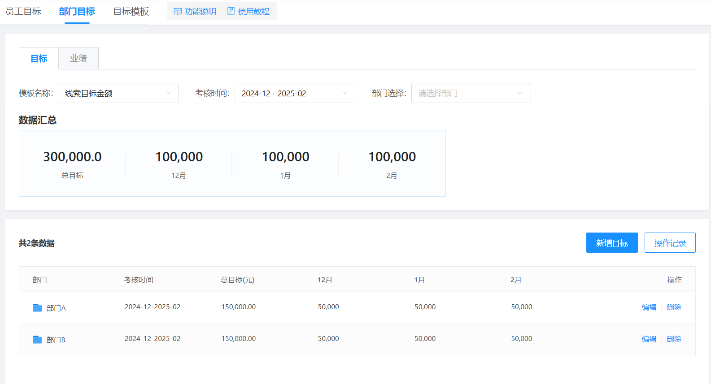The width and height of the screenshot is (711, 384).
Task: Edit the 部门A row
Action: [x=649, y=307]
